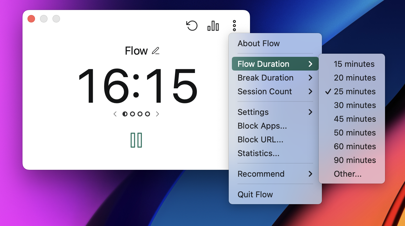
Task: Open statistics via bar chart icon
Action: (x=213, y=26)
